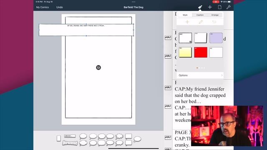
Task: Select script text 'said that the dog crapped'
Action: (200, 95)
